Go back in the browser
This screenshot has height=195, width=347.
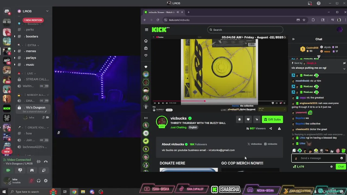coord(145,20)
